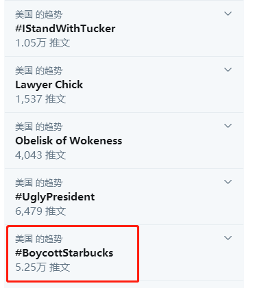
Task: Click 美国 的趋势 label above #BoycottStarbucks
Action: [38, 239]
